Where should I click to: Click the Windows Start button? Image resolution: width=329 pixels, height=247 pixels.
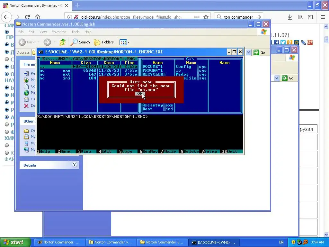15,242
